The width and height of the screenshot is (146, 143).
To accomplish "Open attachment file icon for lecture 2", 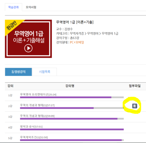I will pyautogui.click(x=135, y=106).
